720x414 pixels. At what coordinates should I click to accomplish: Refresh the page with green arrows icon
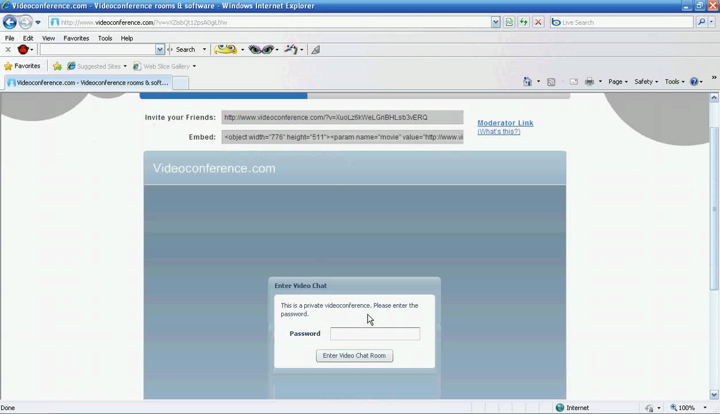click(523, 22)
